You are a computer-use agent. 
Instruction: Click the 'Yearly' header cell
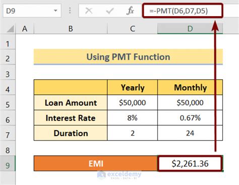coord(133,87)
